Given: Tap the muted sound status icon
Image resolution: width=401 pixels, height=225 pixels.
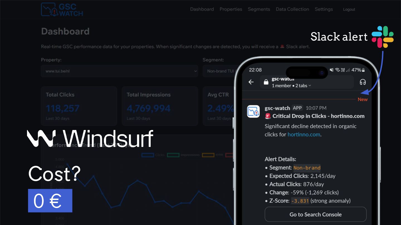Looking at the screenshot, I should point(332,70).
